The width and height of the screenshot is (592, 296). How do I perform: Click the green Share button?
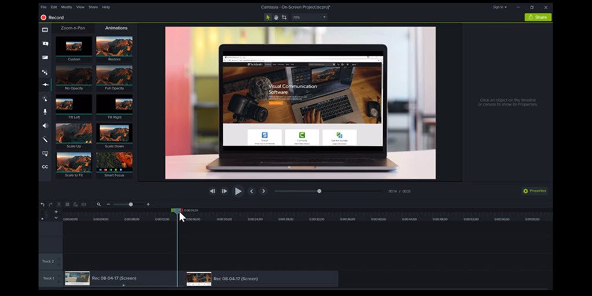(538, 17)
